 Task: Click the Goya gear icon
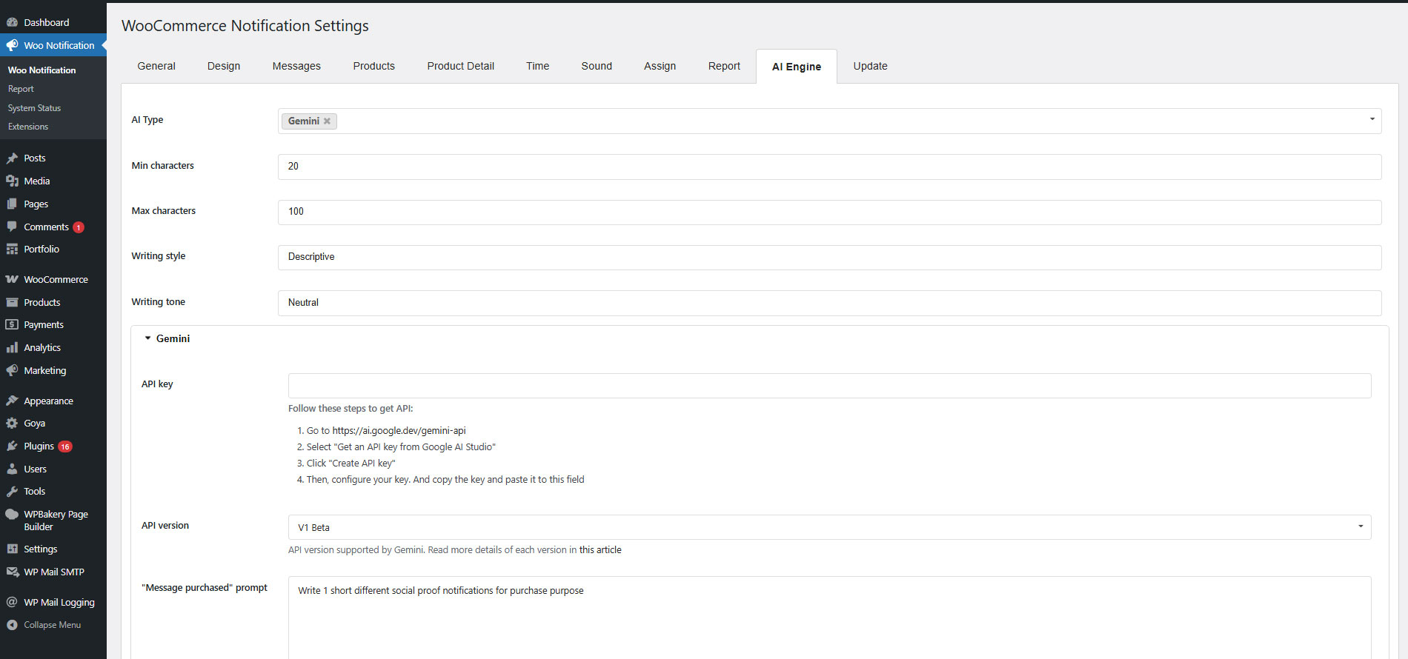(12, 423)
